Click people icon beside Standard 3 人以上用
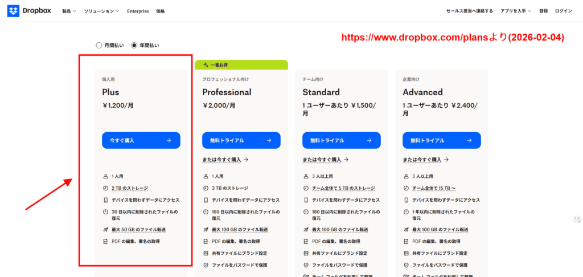 point(306,176)
